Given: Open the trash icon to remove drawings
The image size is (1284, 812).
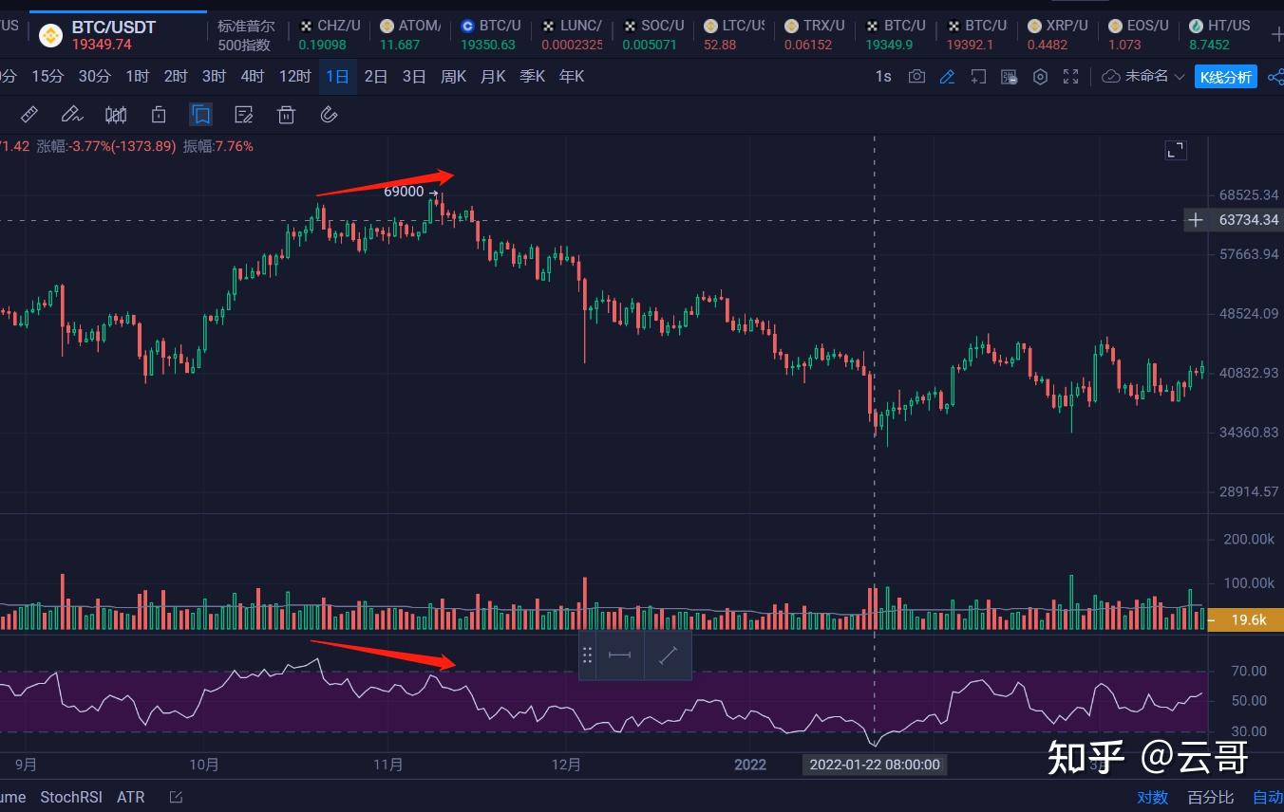Looking at the screenshot, I should (286, 114).
